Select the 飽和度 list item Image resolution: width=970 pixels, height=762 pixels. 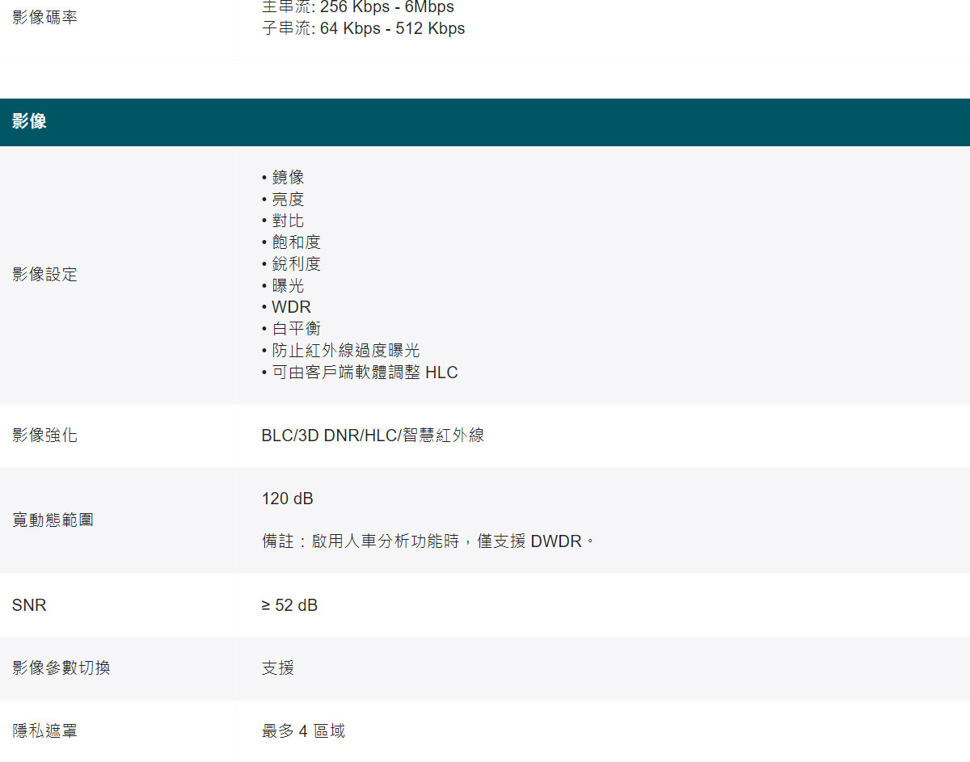(x=295, y=242)
